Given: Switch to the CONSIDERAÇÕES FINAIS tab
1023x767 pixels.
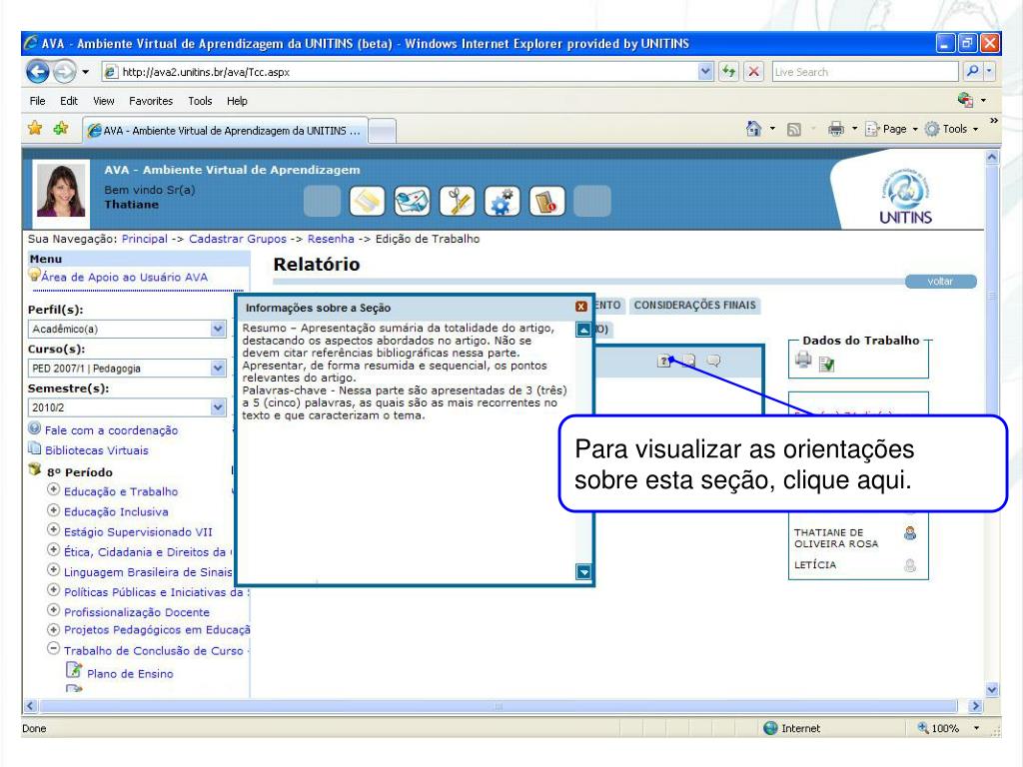Looking at the screenshot, I should tap(695, 305).
